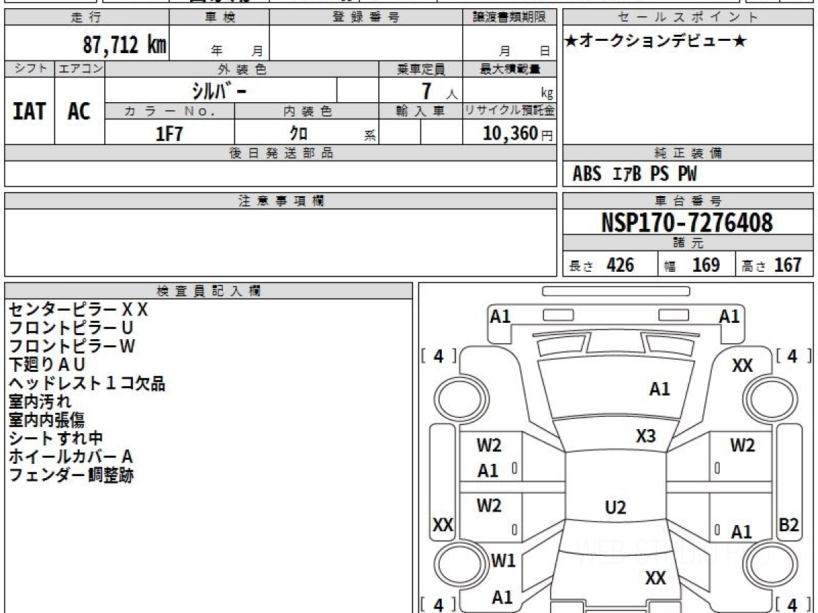The width and height of the screenshot is (818, 613).
Task: Select the exterior color シルバー
Action: click(220, 90)
